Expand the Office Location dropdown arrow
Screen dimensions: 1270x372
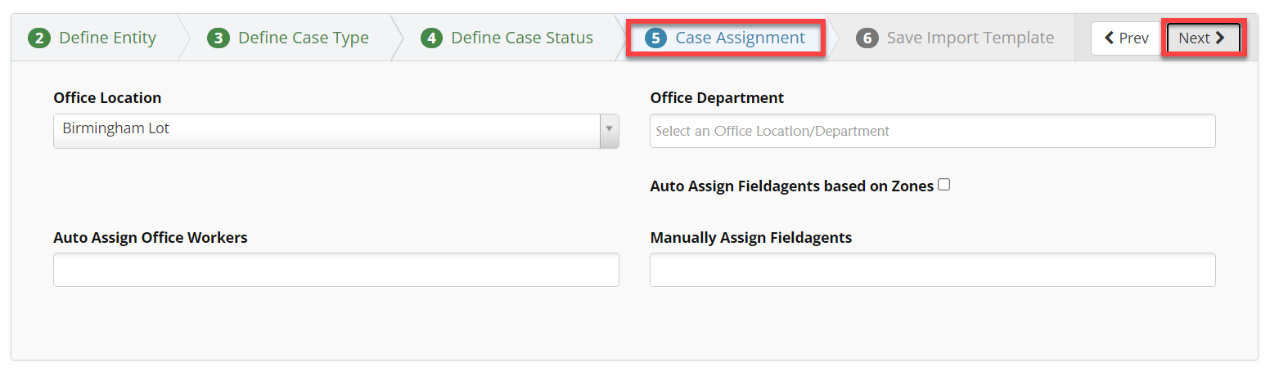point(609,130)
